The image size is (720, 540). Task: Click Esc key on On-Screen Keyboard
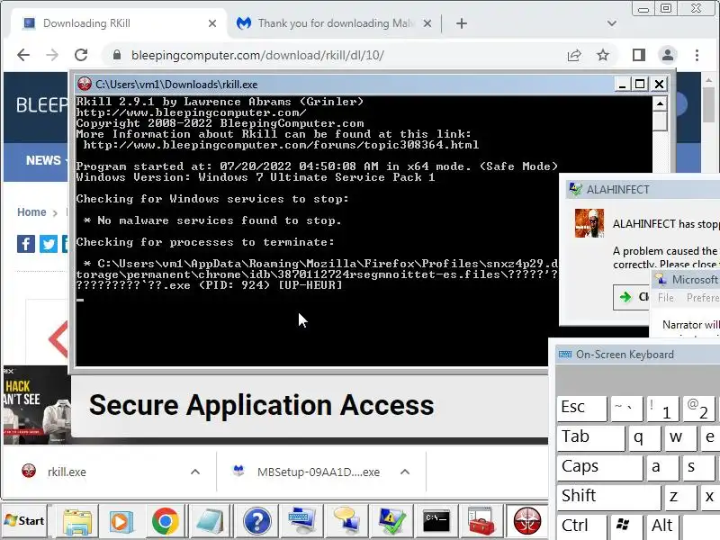[581, 408]
